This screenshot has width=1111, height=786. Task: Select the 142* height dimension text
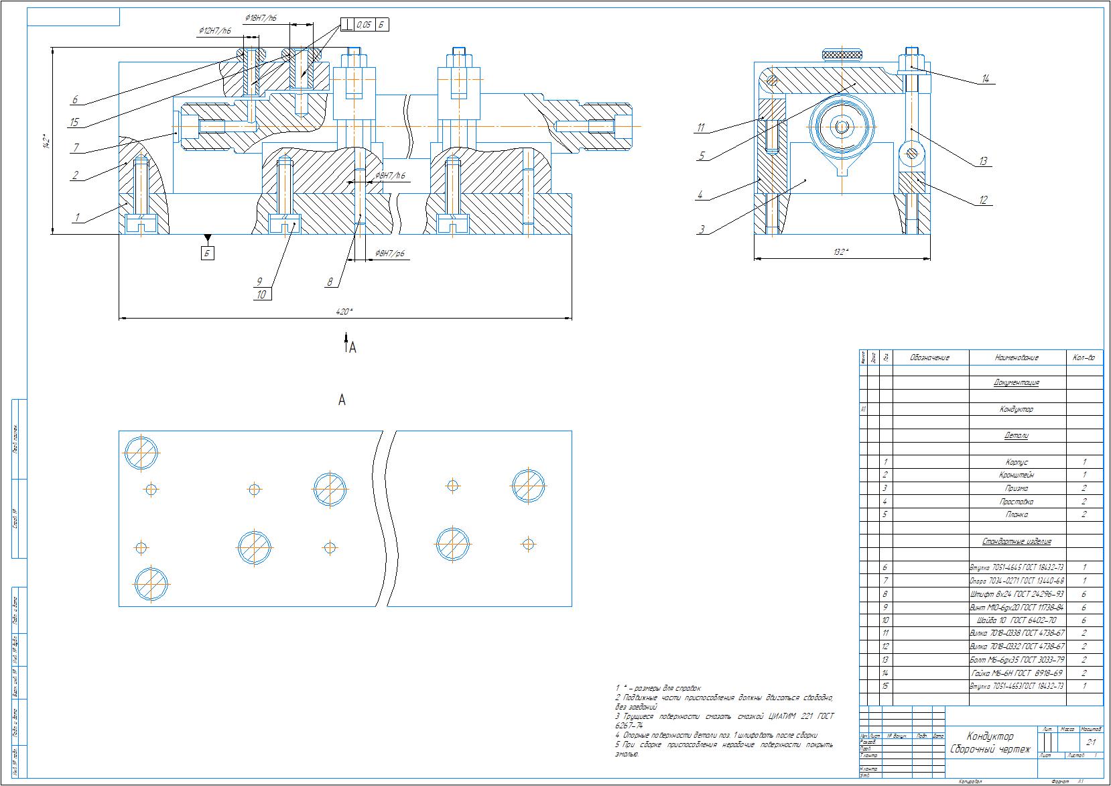click(46, 142)
